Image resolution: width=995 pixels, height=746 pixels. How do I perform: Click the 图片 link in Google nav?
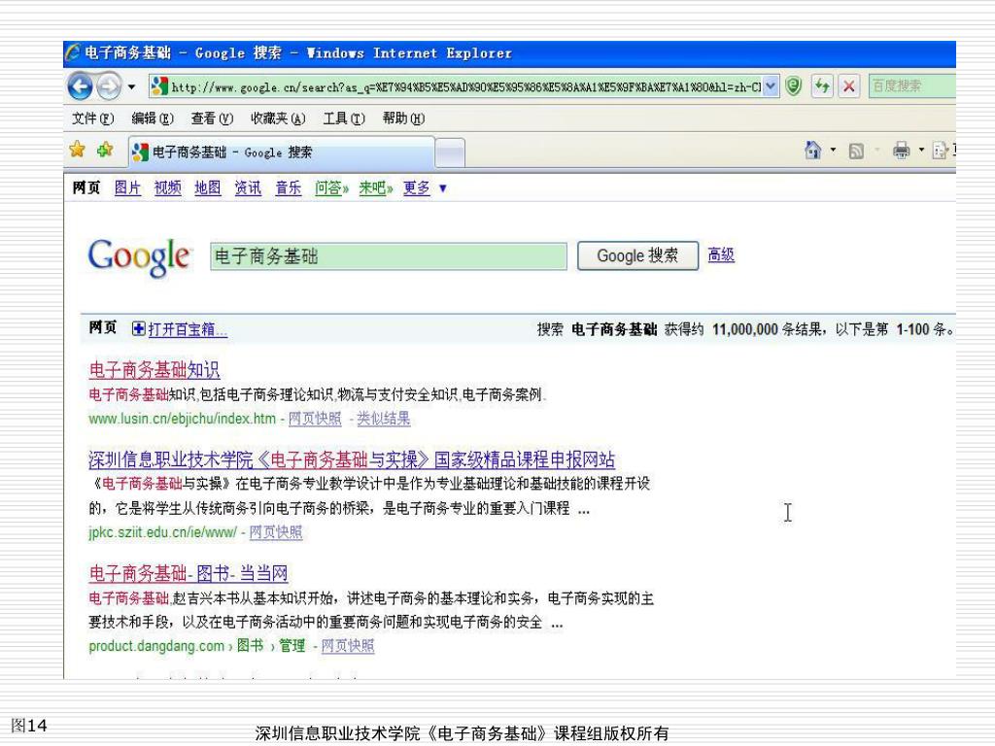tap(127, 187)
